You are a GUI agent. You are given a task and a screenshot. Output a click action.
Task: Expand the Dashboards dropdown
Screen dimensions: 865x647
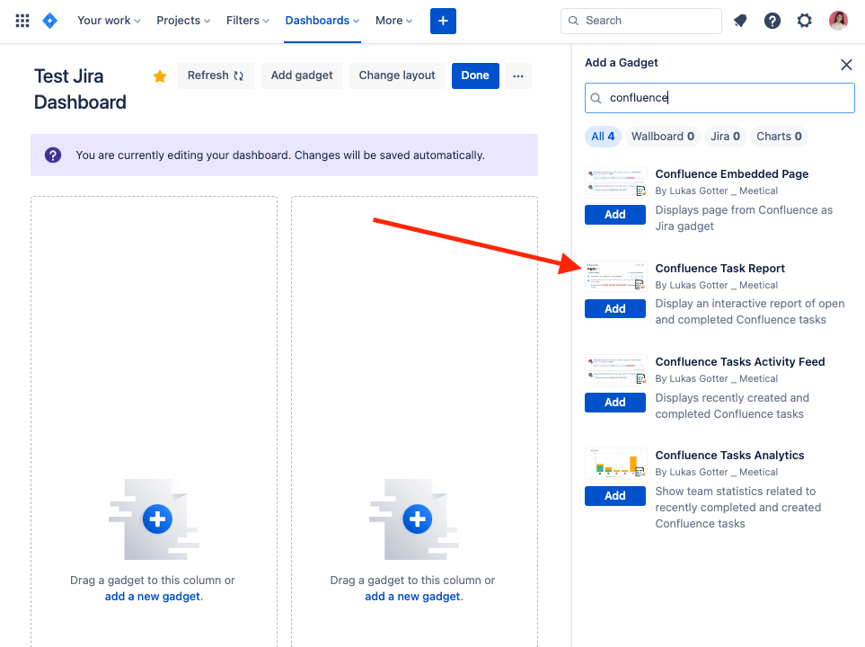click(x=322, y=21)
